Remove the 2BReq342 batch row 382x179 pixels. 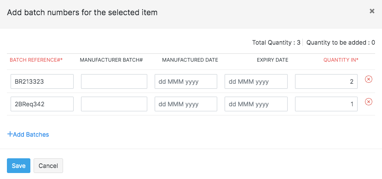click(x=368, y=102)
